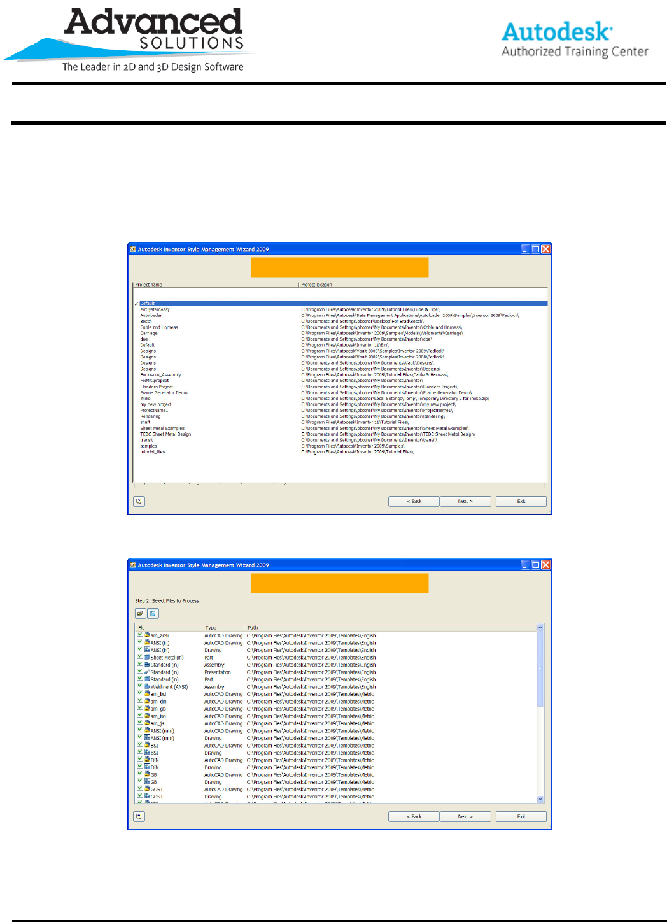Click the AutoCAD Drawing icon of ANSI (mm)
The image size is (667, 922).
(x=147, y=730)
